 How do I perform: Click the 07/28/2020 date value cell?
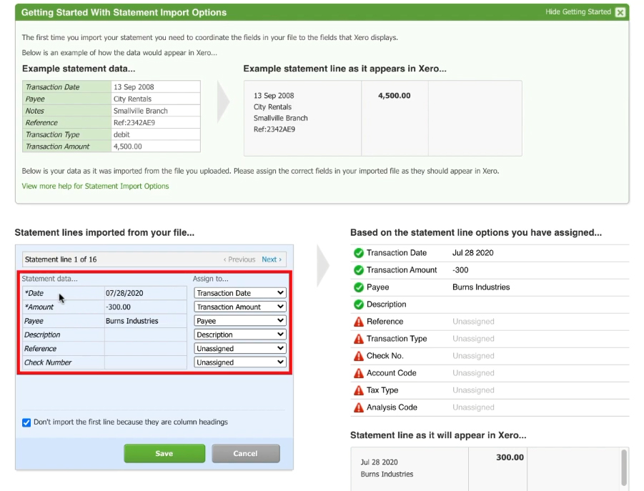[146, 293]
